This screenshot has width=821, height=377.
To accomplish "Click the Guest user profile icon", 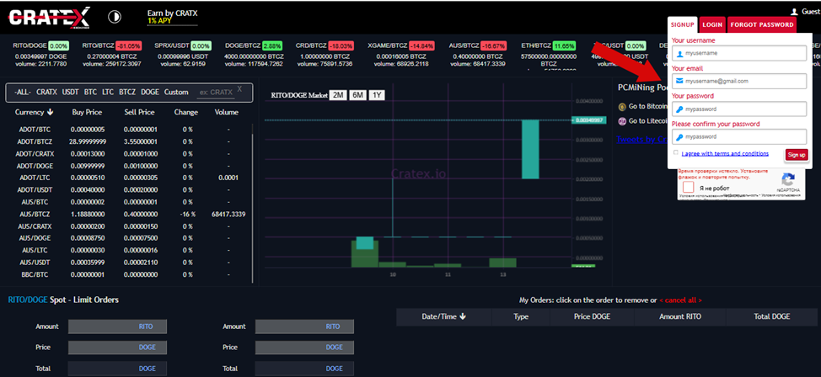I will [793, 12].
